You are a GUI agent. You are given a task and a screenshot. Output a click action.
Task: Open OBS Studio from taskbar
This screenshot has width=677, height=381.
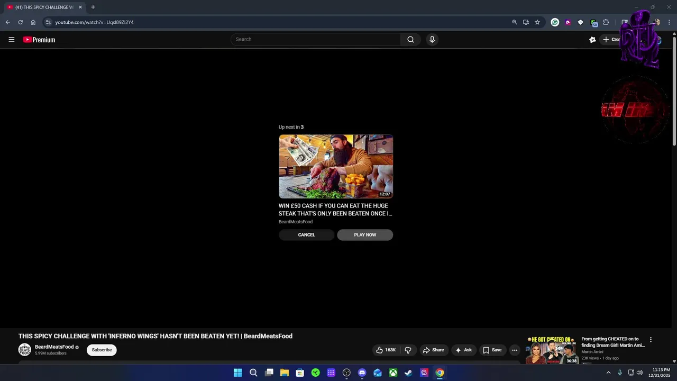(346, 373)
